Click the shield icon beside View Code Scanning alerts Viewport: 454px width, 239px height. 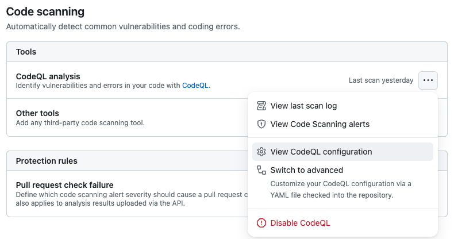click(261, 124)
